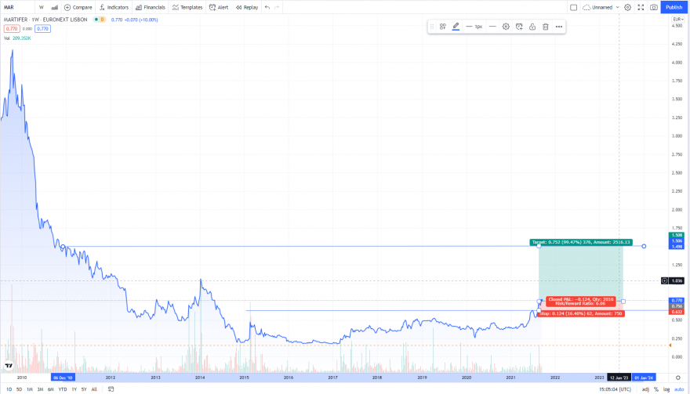This screenshot has height=394, width=690.
Task: Redo the last action arrow
Action: [x=277, y=7]
